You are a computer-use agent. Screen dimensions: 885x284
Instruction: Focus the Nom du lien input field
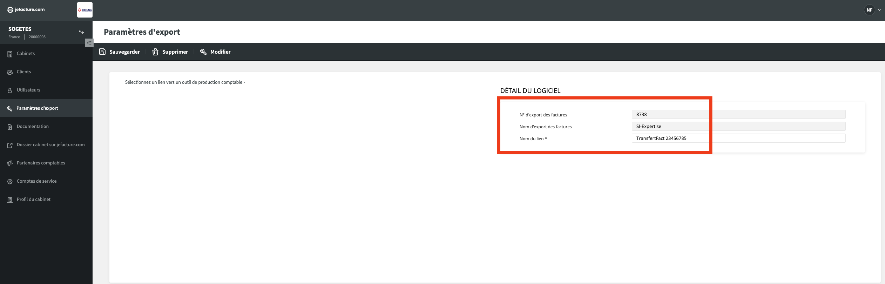pos(738,138)
